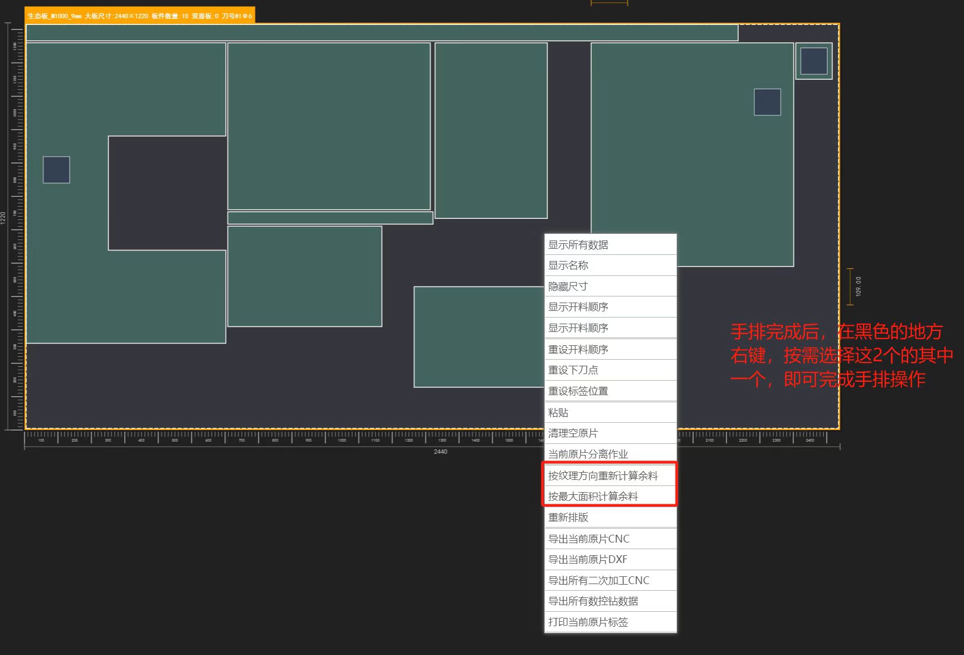The height and width of the screenshot is (655, 964).
Task: Click the orange sheet info header label
Action: 140,16
